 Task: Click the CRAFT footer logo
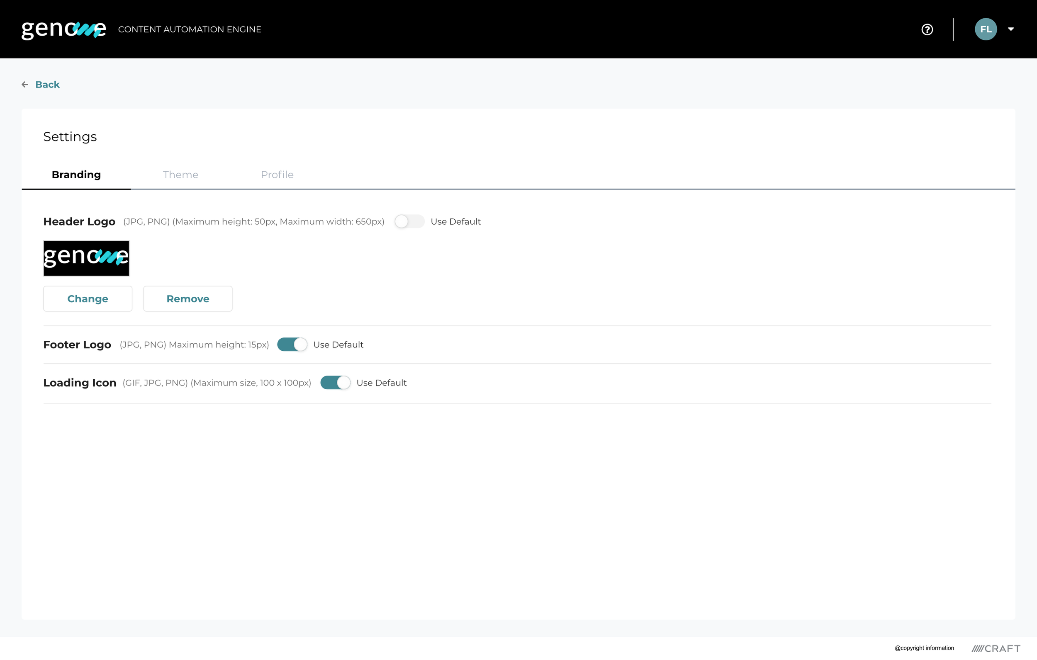pyautogui.click(x=996, y=648)
